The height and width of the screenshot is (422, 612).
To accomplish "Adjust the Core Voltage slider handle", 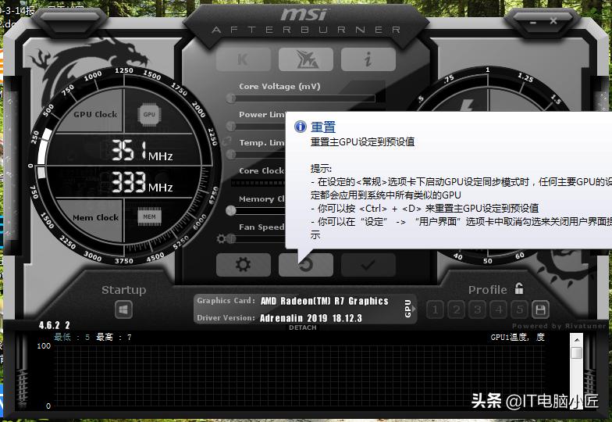I will pyautogui.click(x=231, y=98).
